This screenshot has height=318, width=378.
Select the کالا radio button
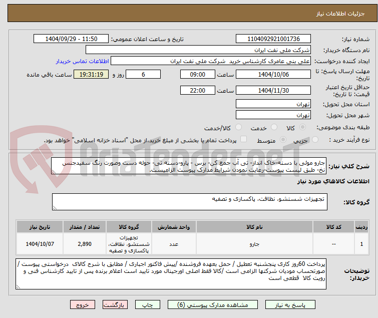pos(302,127)
